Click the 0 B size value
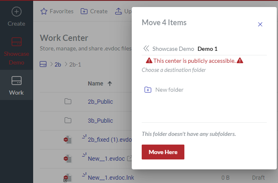The width and height of the screenshot is (278, 183). click(x=225, y=178)
